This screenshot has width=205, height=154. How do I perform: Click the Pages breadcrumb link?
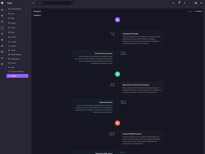[190, 11]
